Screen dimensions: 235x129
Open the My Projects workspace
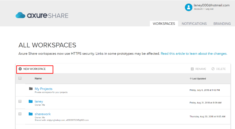pyautogui.click(x=43, y=89)
